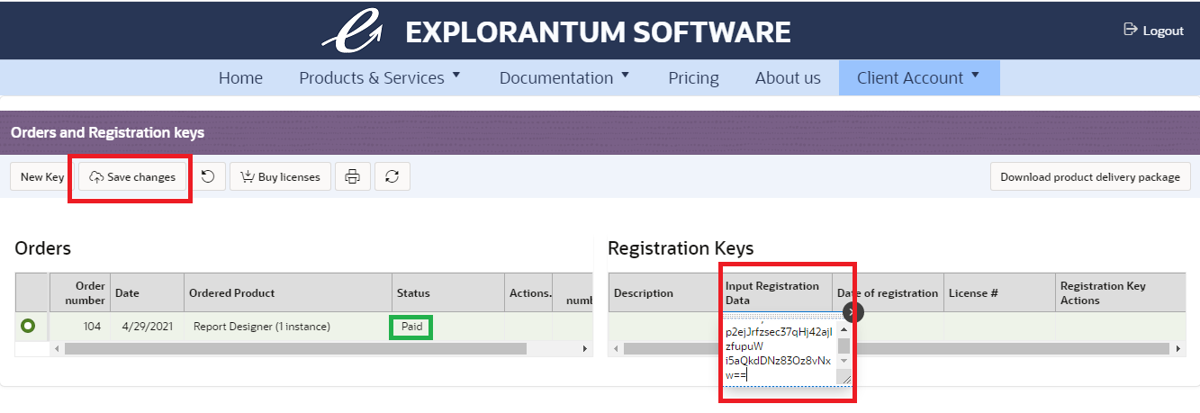Click Download product delivery package button
This screenshot has height=413, width=1200.
pos(1090,176)
